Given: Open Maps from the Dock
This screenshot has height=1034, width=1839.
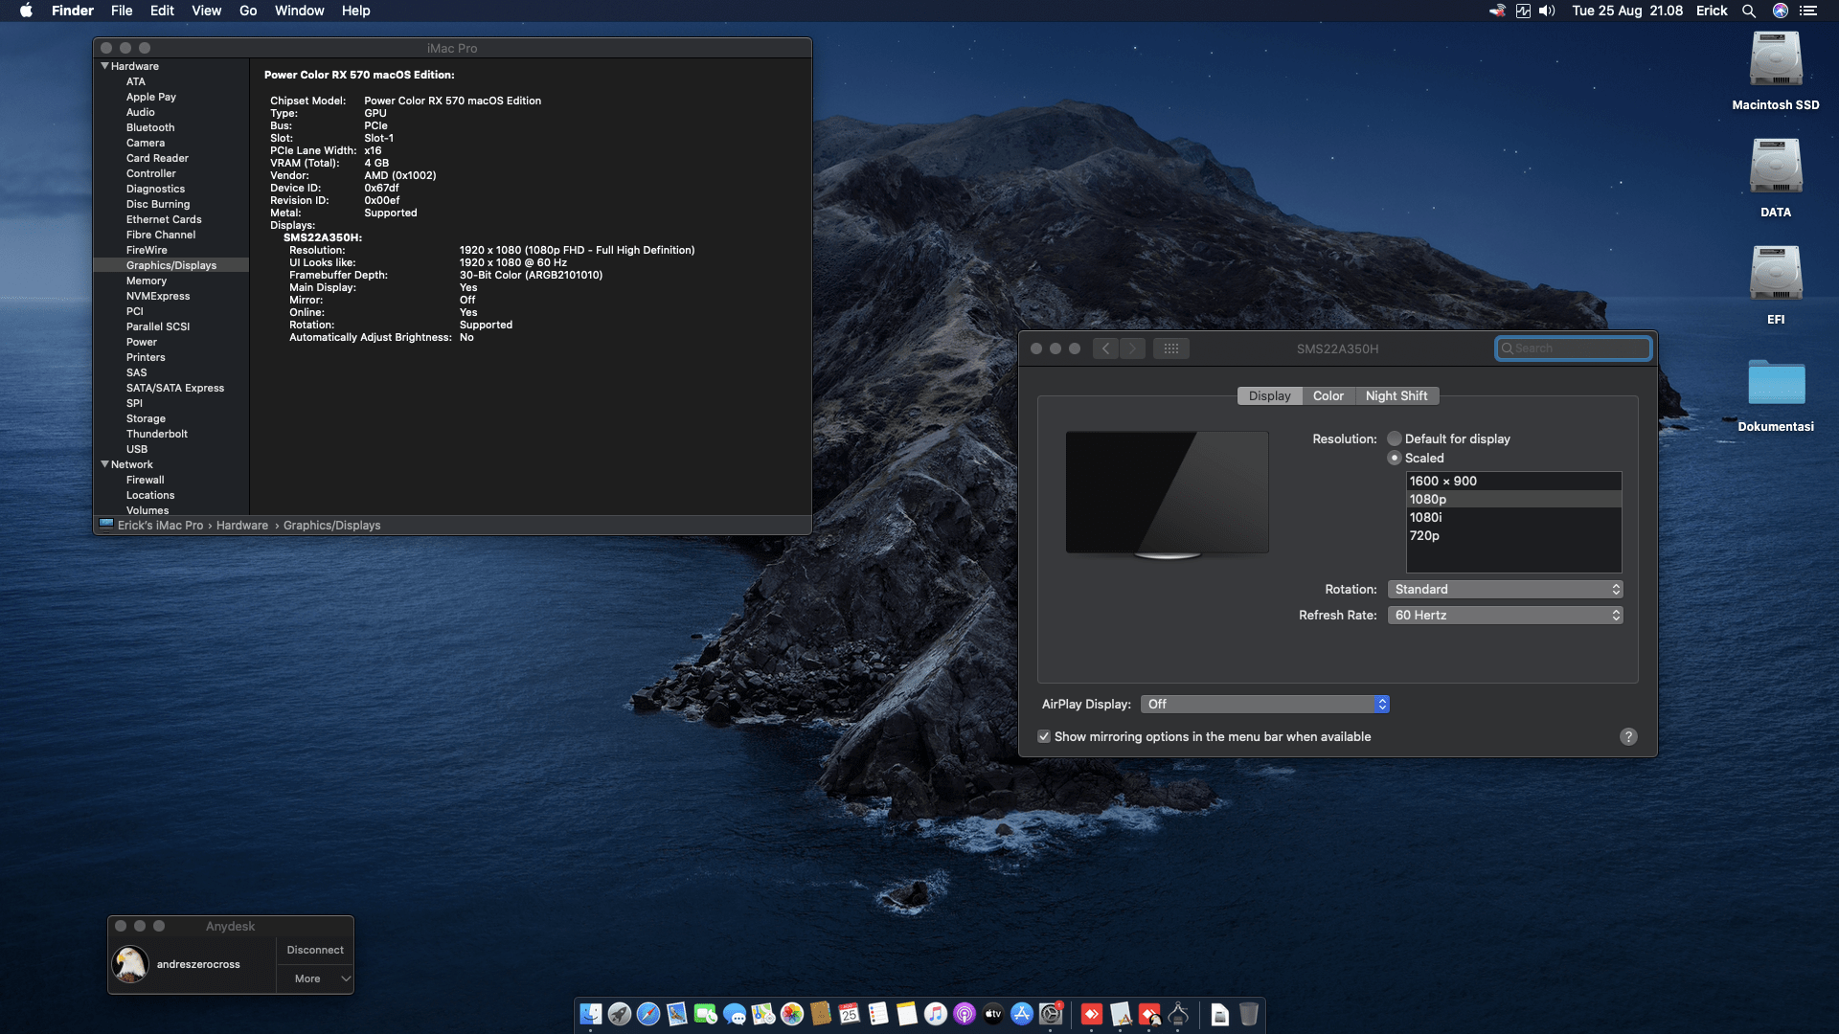Looking at the screenshot, I should pos(763,1014).
